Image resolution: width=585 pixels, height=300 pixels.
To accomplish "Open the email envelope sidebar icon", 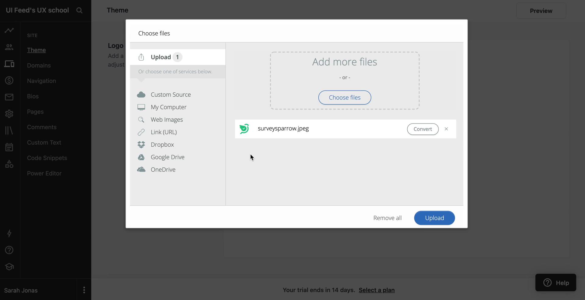I will point(9,97).
